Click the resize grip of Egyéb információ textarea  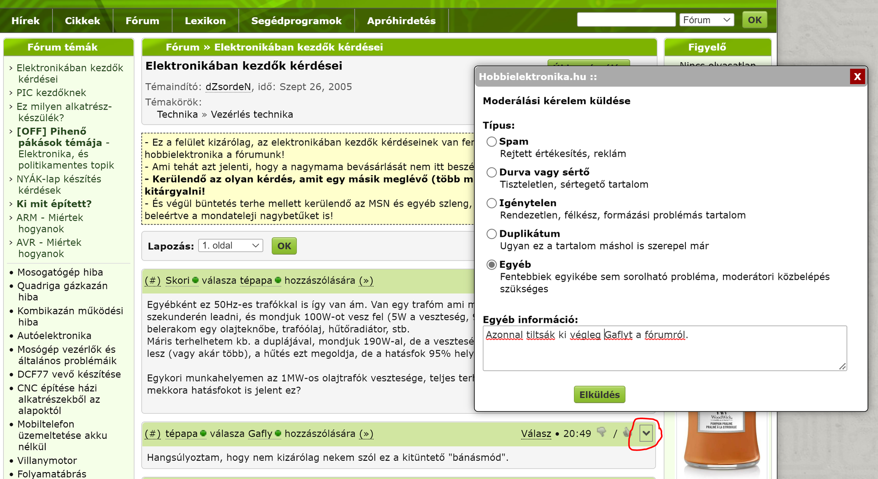tap(842, 366)
